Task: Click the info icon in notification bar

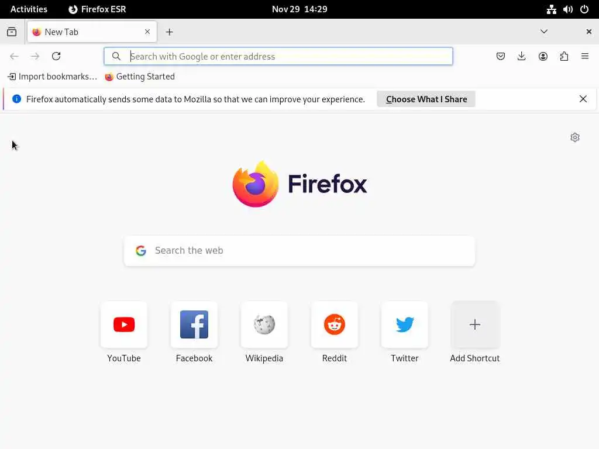Action: (x=16, y=99)
